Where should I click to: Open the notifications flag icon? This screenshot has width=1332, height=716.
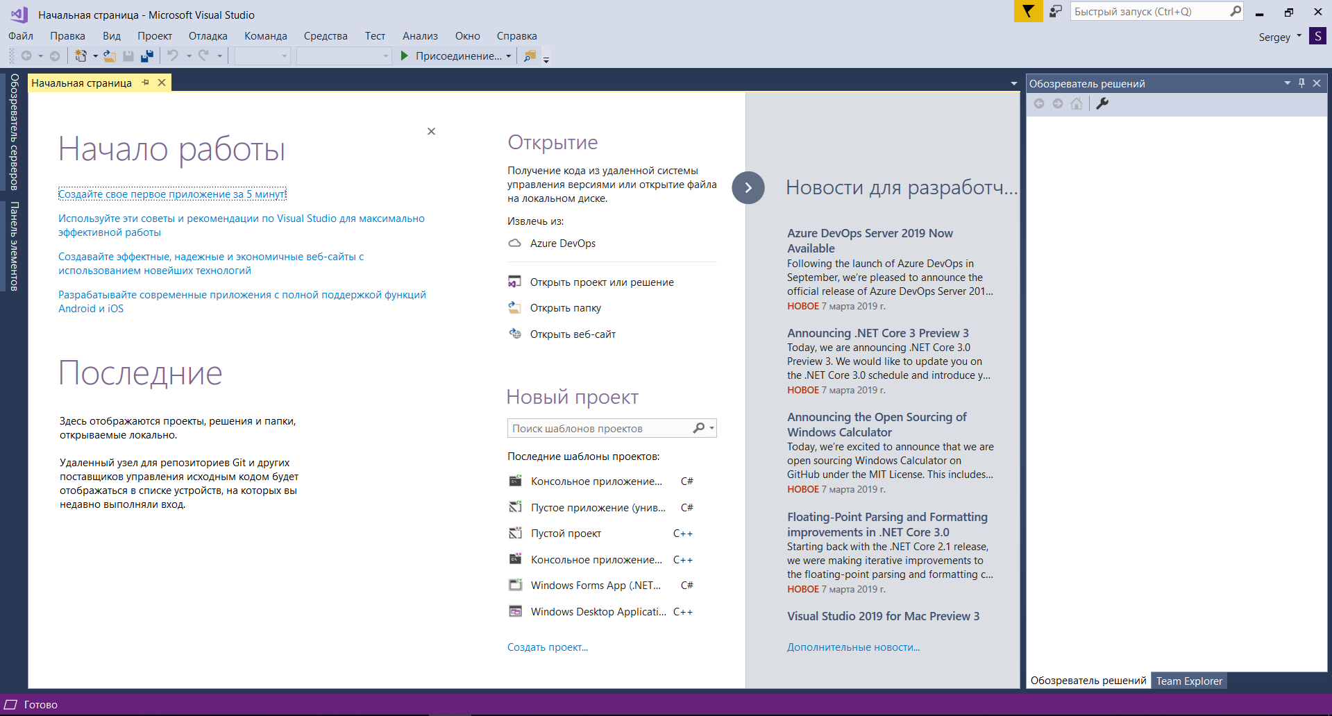[1028, 12]
